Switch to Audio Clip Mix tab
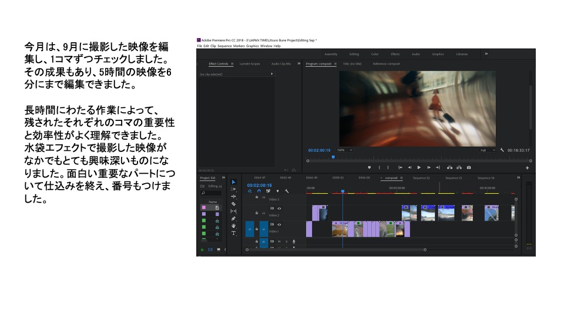Image resolution: width=564 pixels, height=317 pixels. (x=281, y=64)
